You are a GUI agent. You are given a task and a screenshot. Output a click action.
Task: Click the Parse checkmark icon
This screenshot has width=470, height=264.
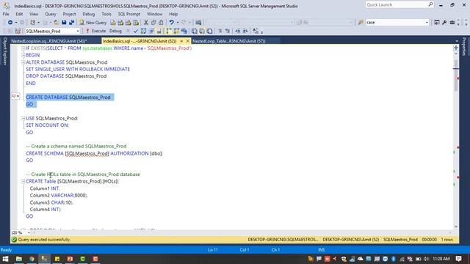[136, 31]
